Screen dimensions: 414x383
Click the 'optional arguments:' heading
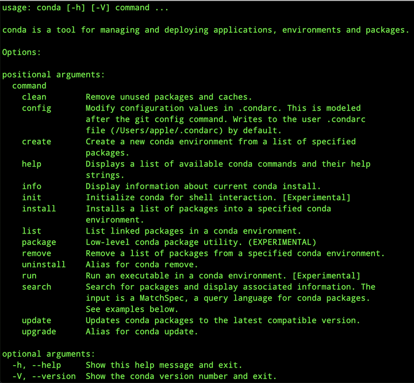point(48,354)
